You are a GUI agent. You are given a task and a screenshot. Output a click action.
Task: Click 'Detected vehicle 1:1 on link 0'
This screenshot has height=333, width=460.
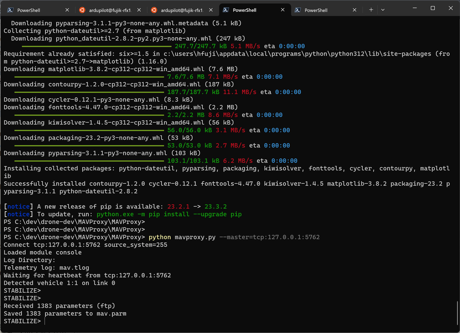(x=59, y=283)
